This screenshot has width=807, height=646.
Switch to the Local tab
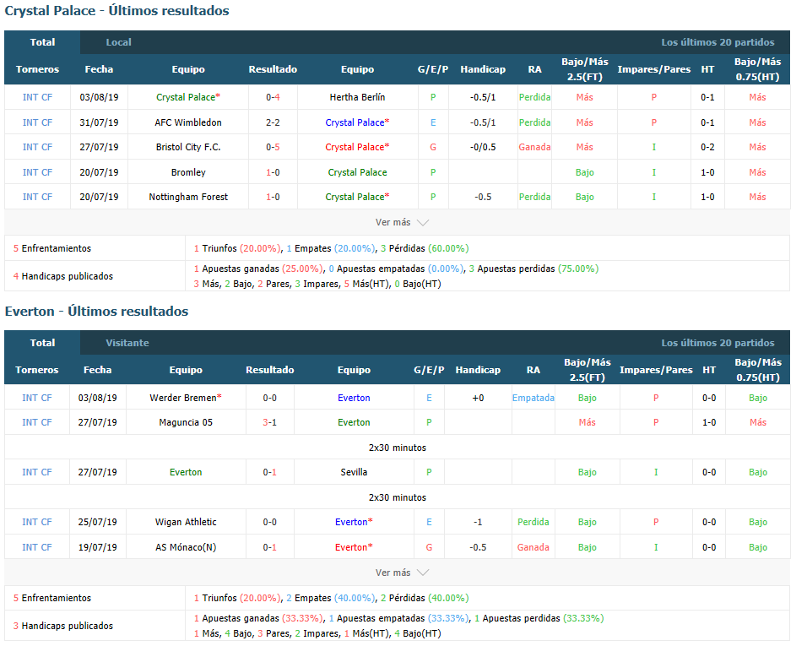pos(118,42)
